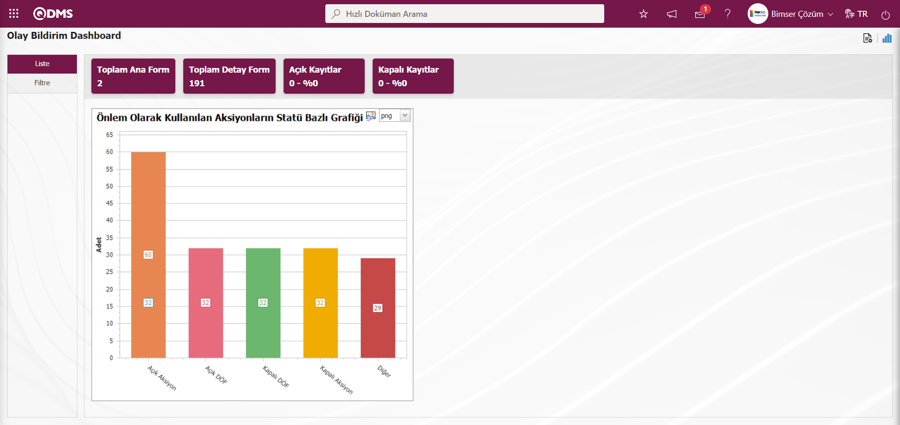
Task: Change language via TR icon
Action: click(856, 14)
